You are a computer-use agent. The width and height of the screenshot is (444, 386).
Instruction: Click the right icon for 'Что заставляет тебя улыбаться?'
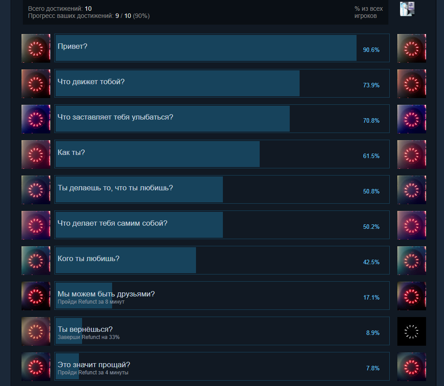click(411, 119)
